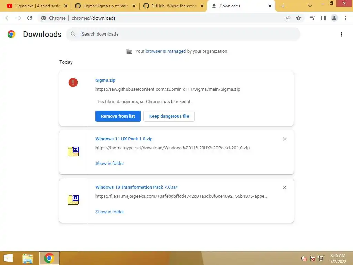Click the magnifier icon in search downloads
Image resolution: width=353 pixels, height=265 pixels.
point(73,34)
